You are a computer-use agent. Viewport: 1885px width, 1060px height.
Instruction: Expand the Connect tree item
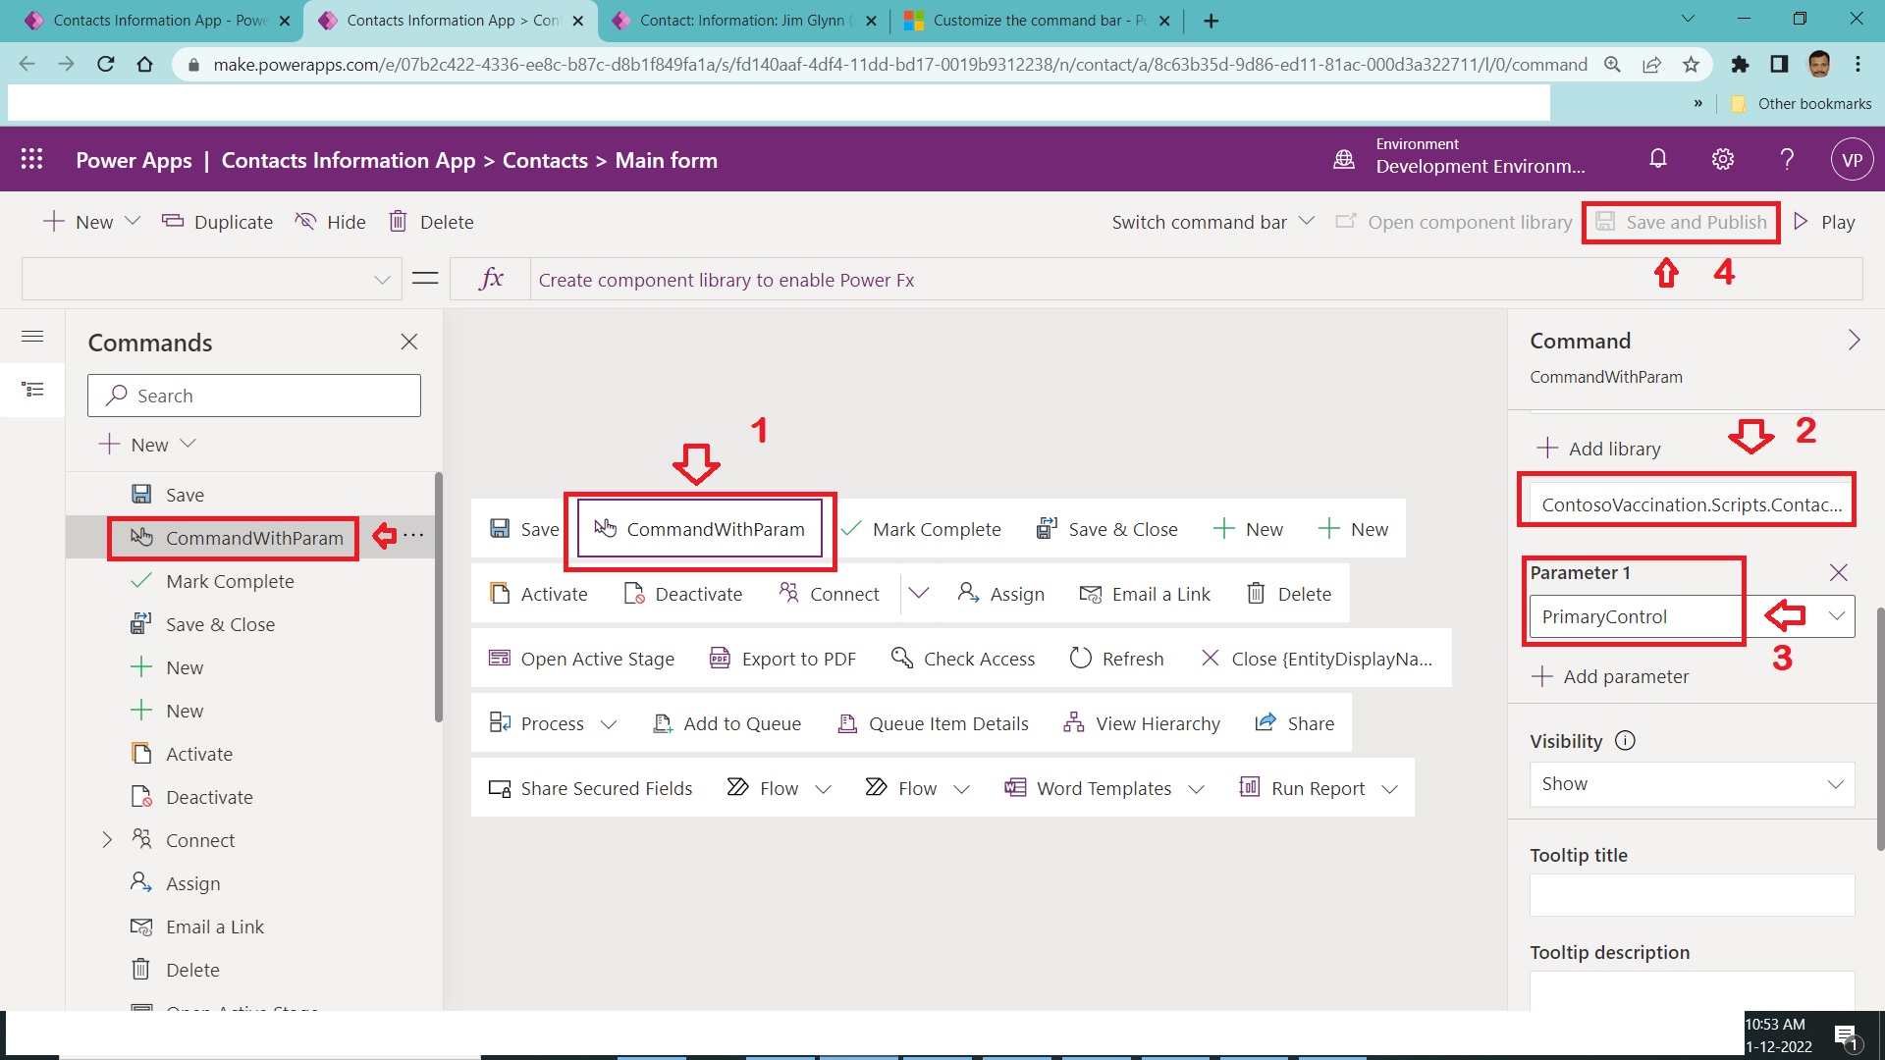click(107, 840)
